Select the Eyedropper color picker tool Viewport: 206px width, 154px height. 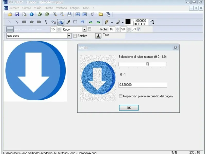click(x=68, y=22)
